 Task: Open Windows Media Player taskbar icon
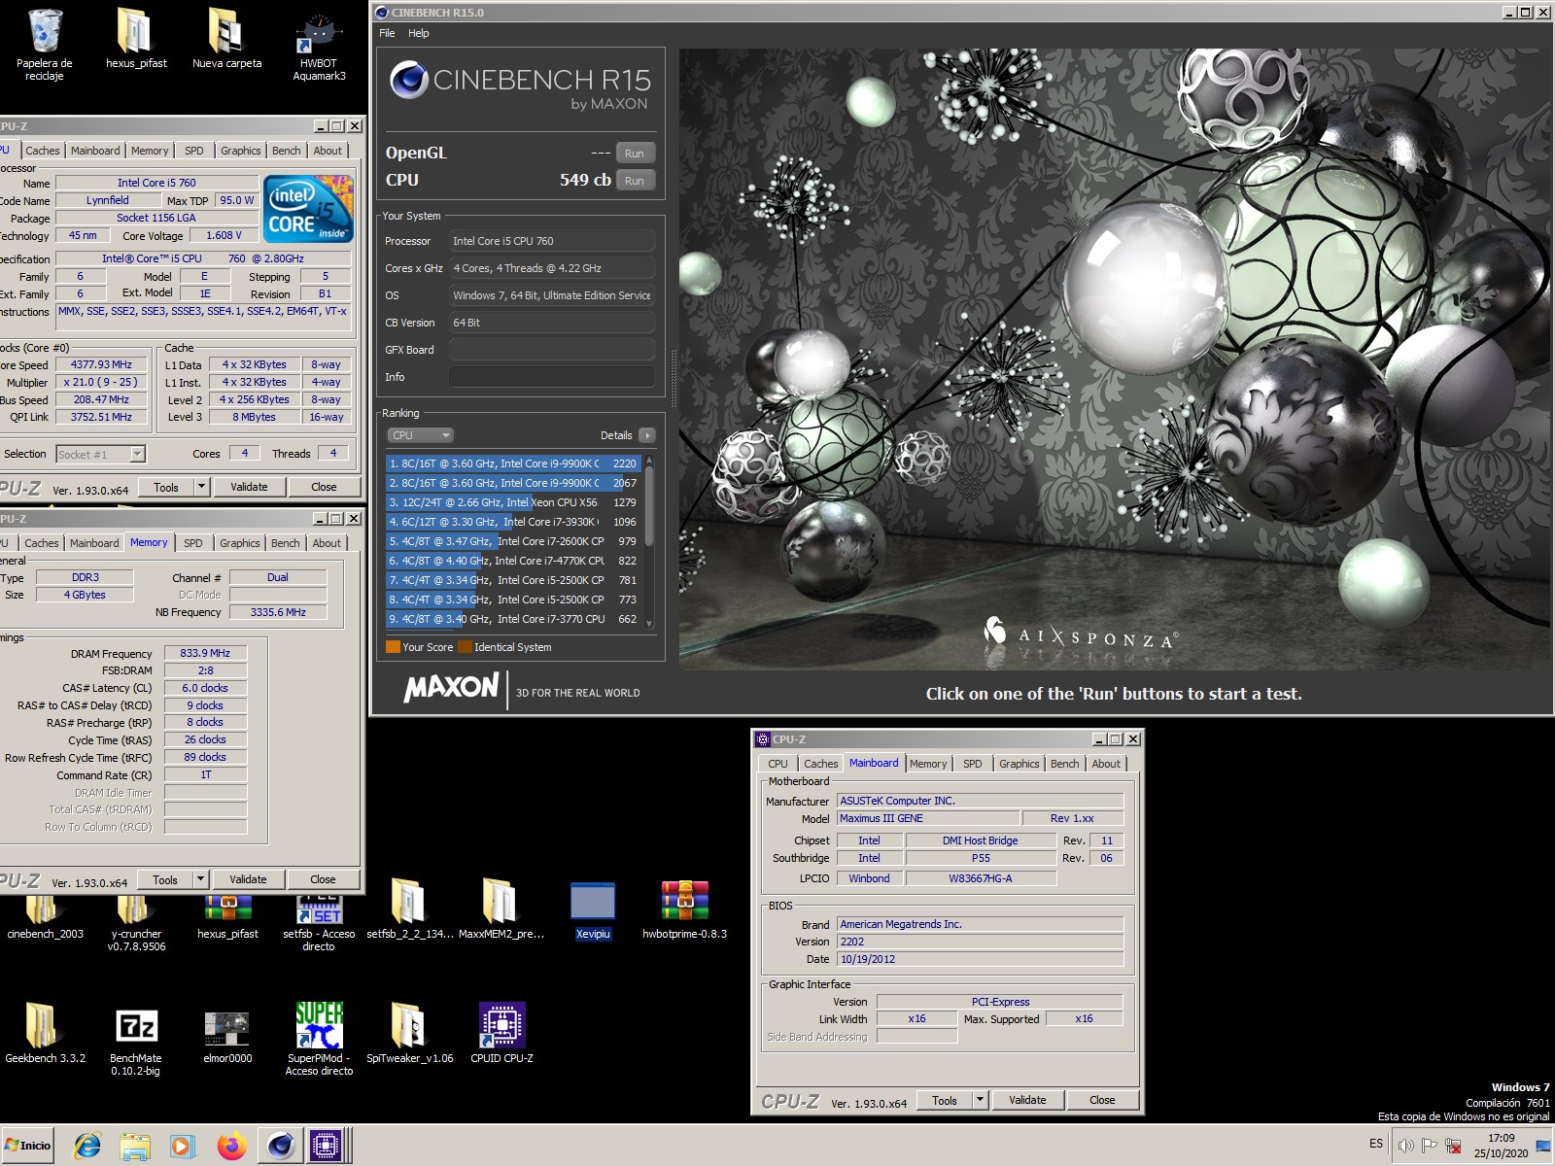[x=182, y=1146]
